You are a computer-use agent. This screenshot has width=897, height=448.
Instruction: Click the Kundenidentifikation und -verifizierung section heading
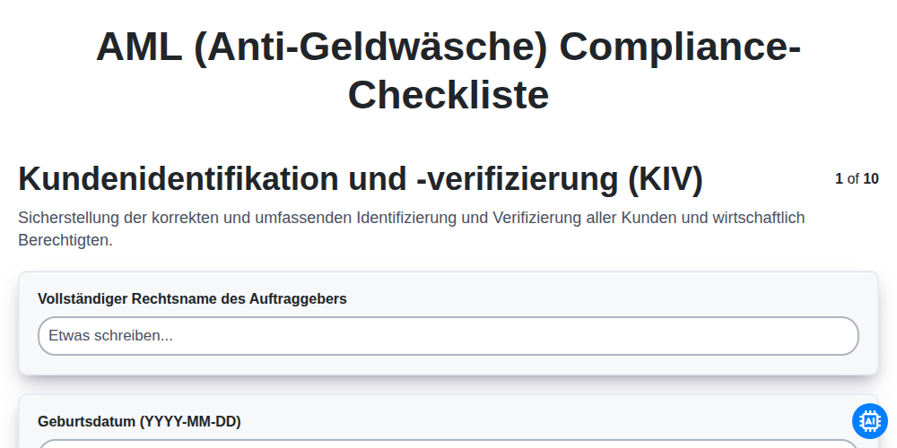click(361, 179)
